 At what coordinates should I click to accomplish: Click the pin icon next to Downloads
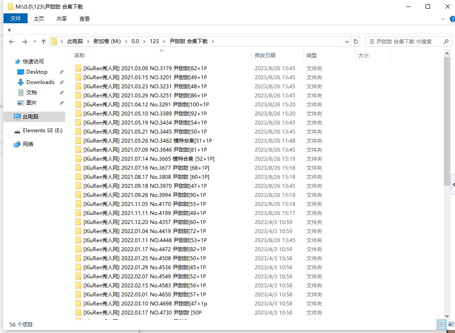pos(62,82)
